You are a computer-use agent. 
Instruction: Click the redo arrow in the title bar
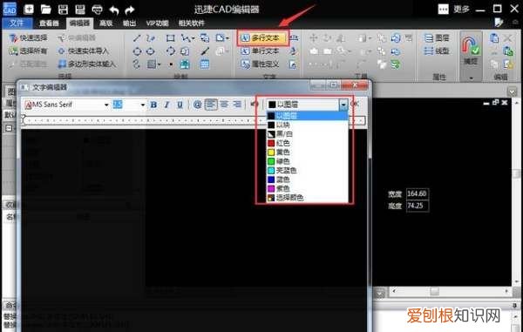(x=130, y=10)
